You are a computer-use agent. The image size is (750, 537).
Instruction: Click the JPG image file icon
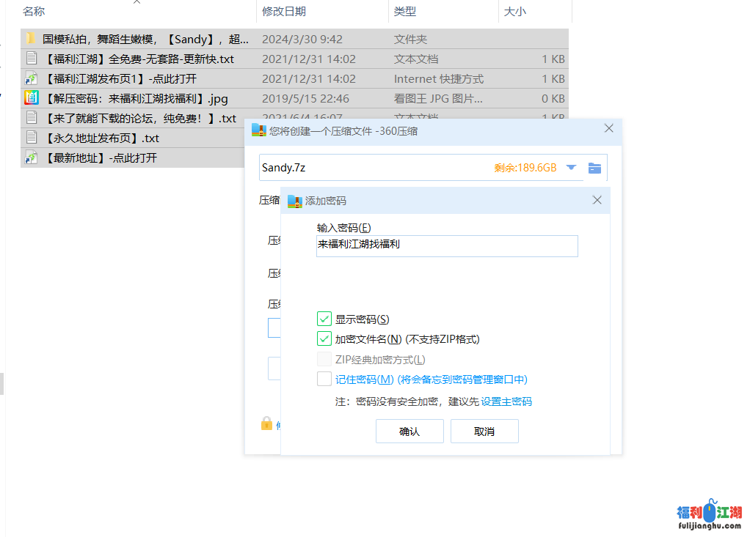click(x=31, y=98)
